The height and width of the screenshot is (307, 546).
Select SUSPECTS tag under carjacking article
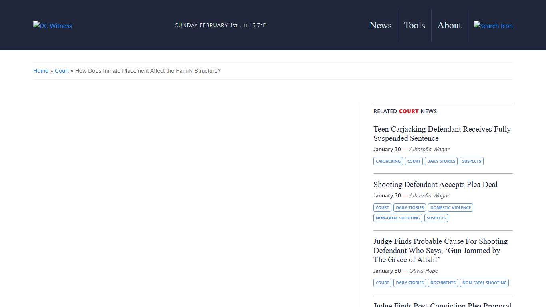[471, 161]
